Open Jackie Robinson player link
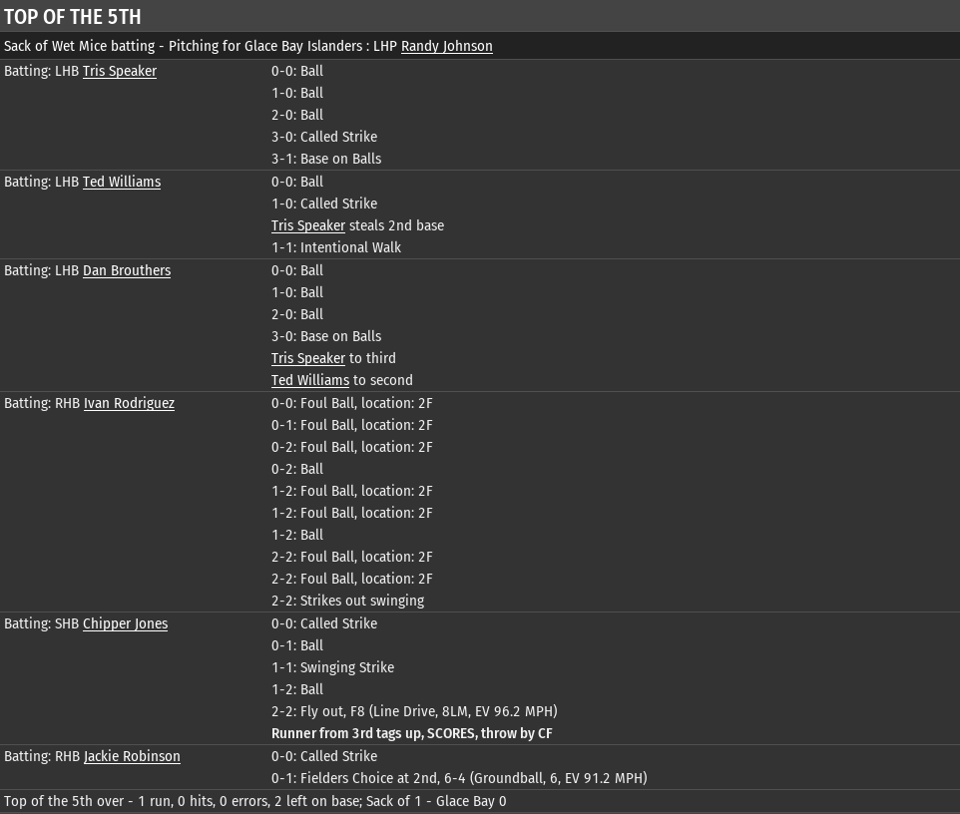Screen dimensions: 960x814 tap(132, 756)
